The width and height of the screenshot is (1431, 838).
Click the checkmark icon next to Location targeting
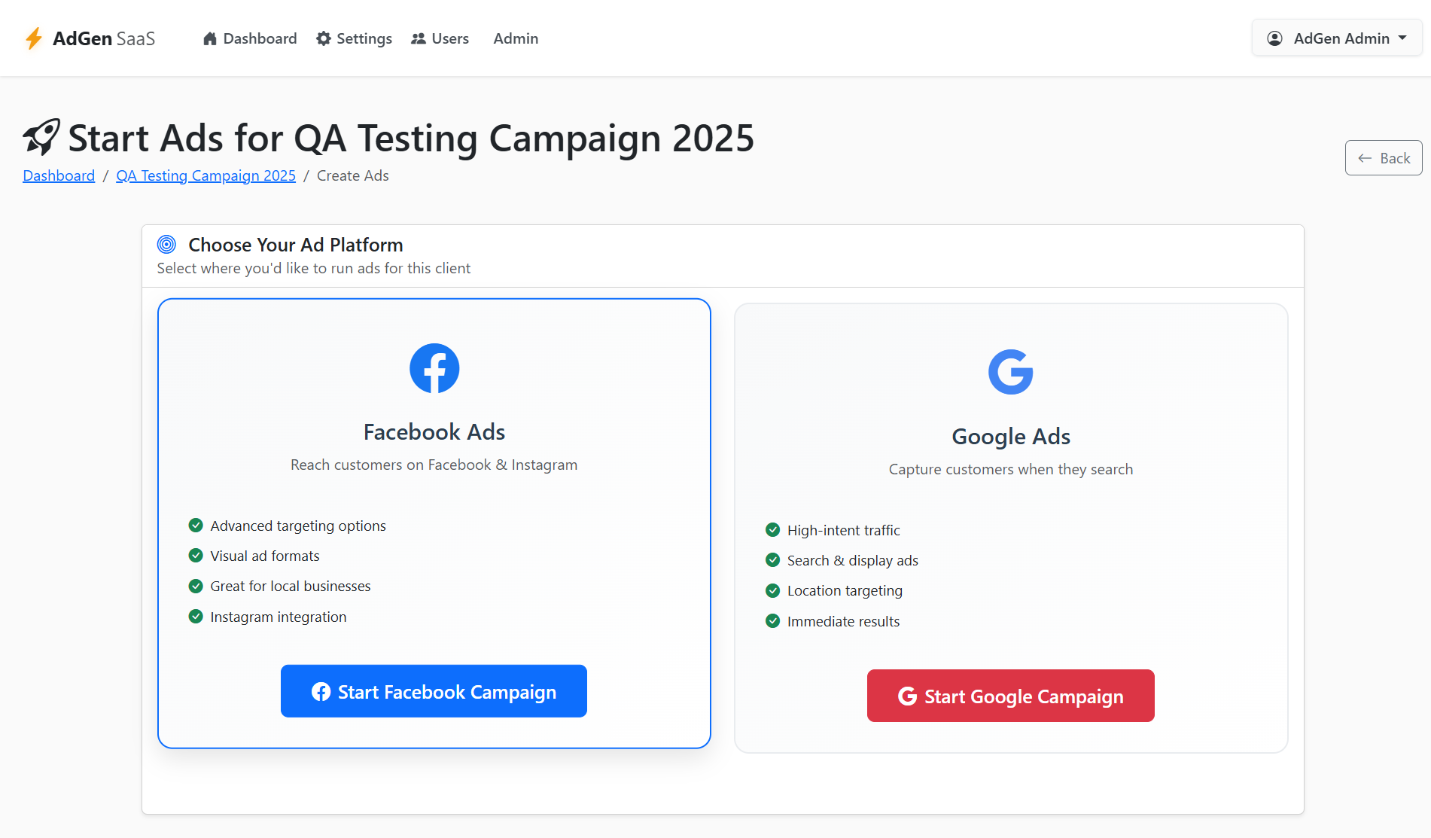pyautogui.click(x=772, y=590)
